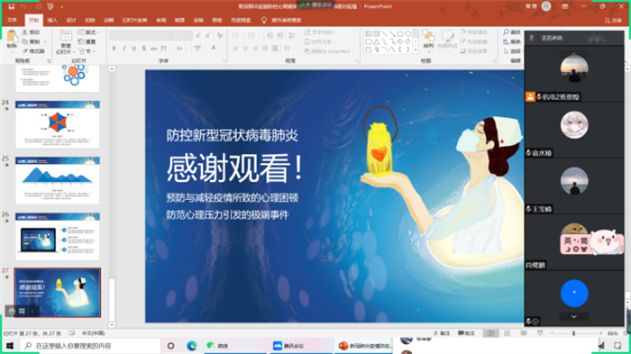Toggle Italic formatting button

pos(124,49)
